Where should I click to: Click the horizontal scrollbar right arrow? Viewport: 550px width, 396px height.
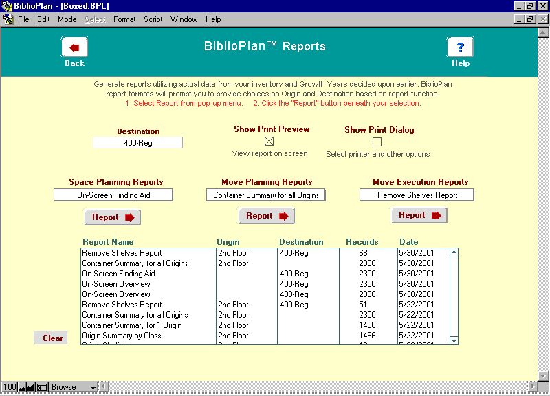pos(532,386)
